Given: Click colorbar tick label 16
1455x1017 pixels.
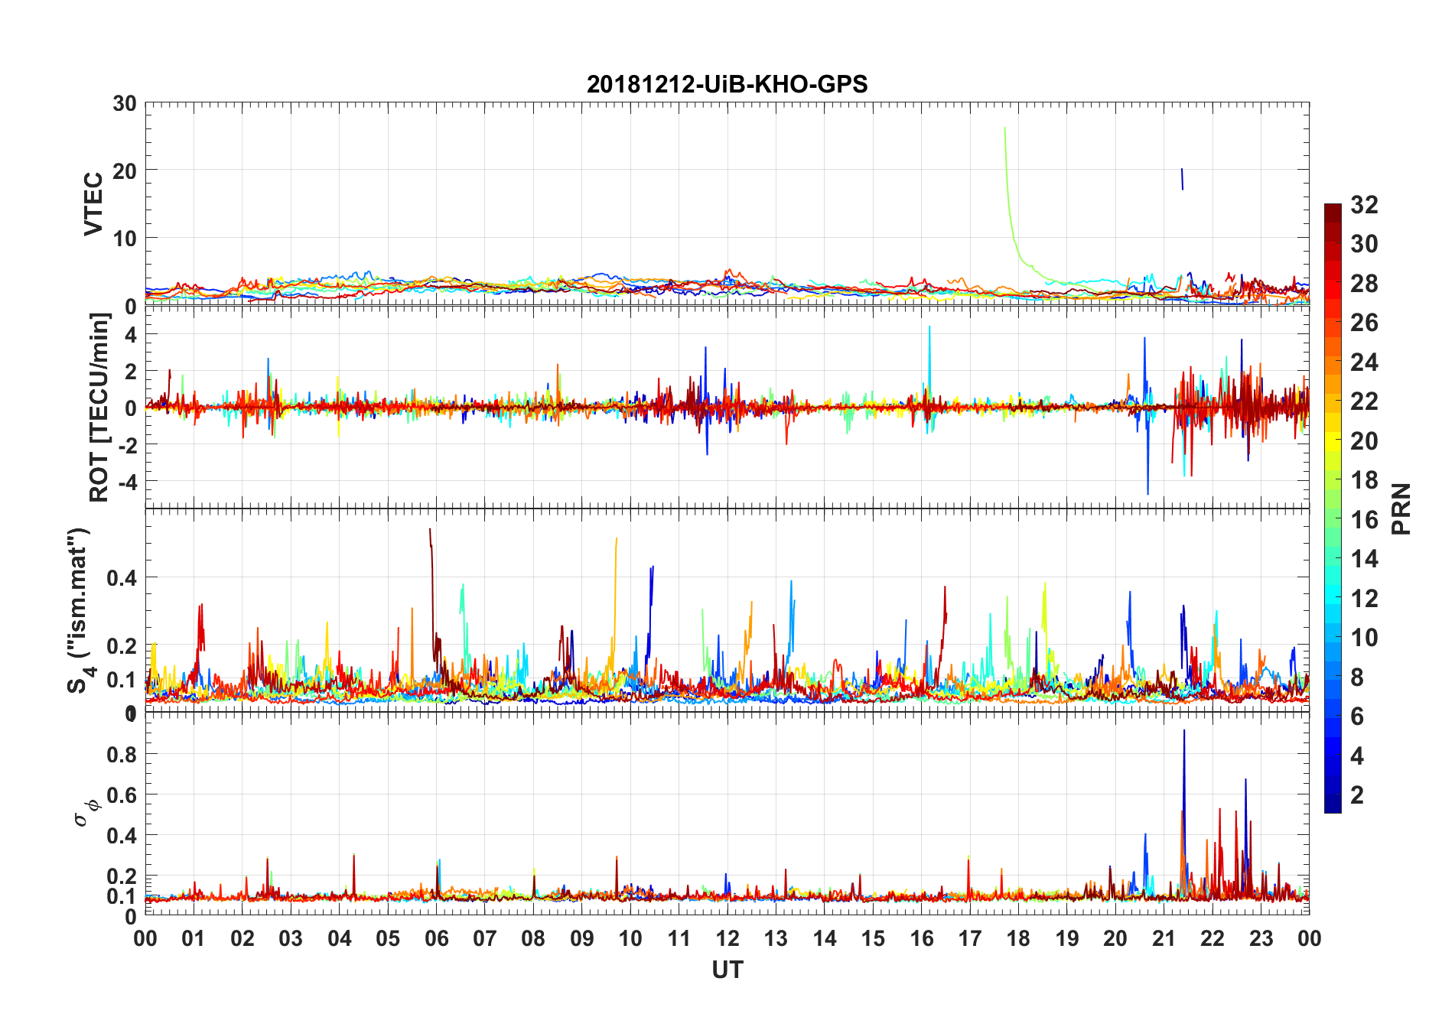Looking at the screenshot, I should click(x=1364, y=520).
